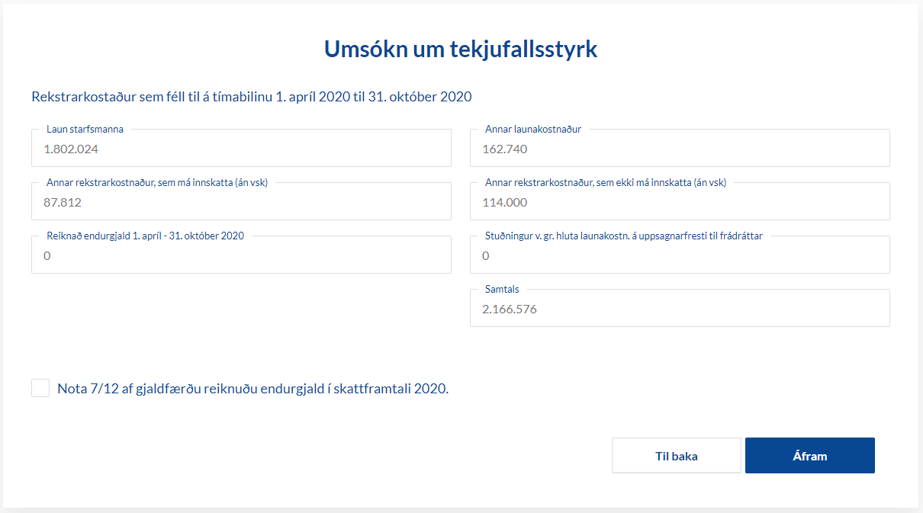The height and width of the screenshot is (513, 923).
Task: Click the Laun starfsmanna input field
Action: click(x=241, y=149)
